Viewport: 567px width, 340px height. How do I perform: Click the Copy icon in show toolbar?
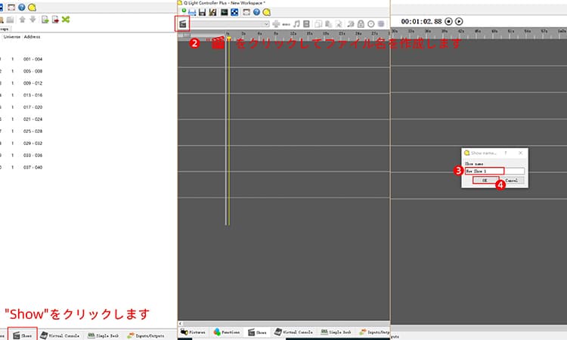coord(318,24)
